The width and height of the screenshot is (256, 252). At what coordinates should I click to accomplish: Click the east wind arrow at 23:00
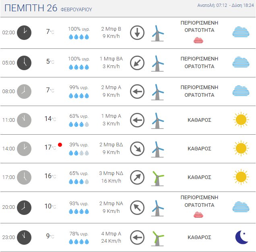point(137,237)
